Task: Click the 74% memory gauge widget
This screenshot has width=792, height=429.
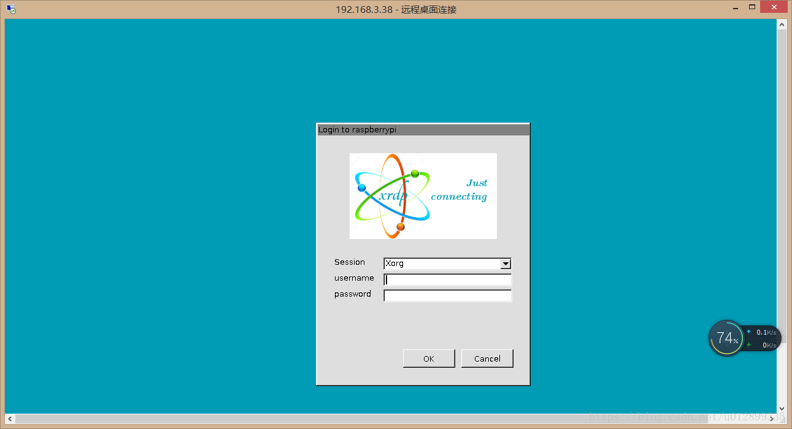Action: 726,338
